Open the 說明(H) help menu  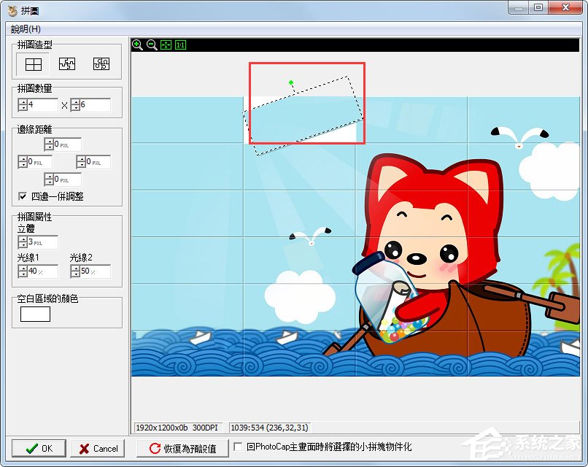(x=26, y=29)
